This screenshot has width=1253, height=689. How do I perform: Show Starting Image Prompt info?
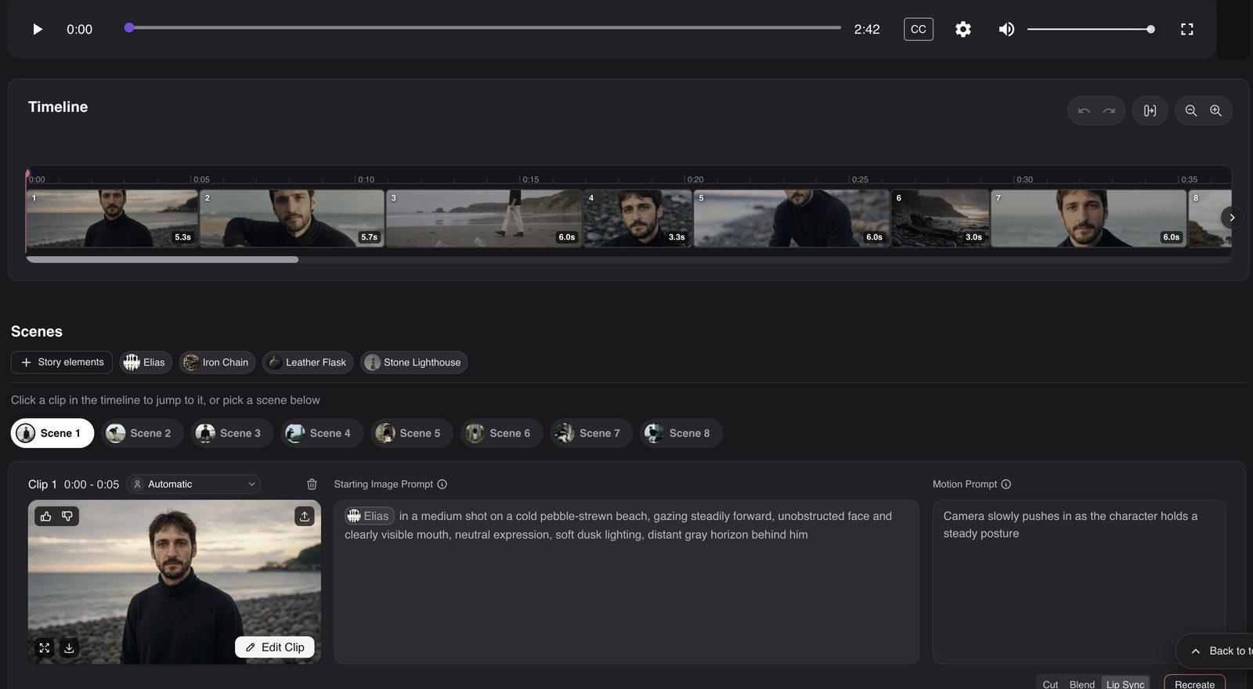tap(442, 485)
